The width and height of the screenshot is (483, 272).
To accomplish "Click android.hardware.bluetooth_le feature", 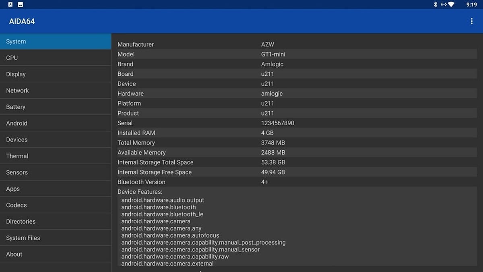I will [x=162, y=214].
